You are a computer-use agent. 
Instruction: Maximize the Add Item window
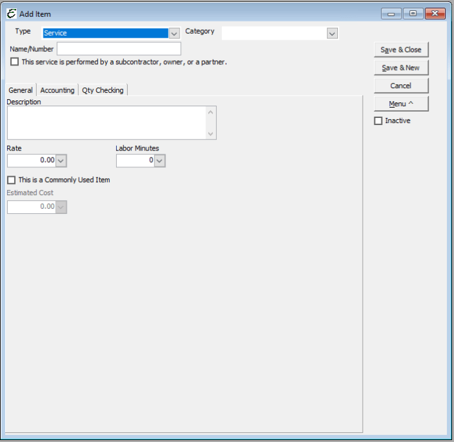tap(412, 14)
